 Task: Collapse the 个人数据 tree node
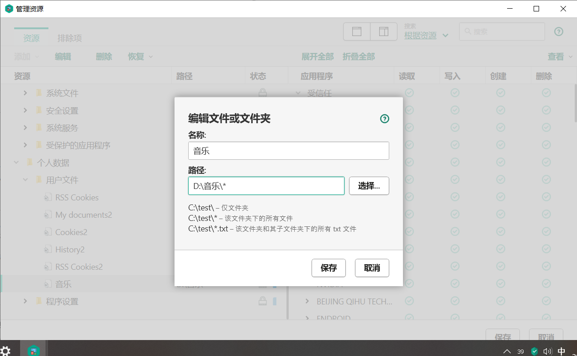coord(16,162)
